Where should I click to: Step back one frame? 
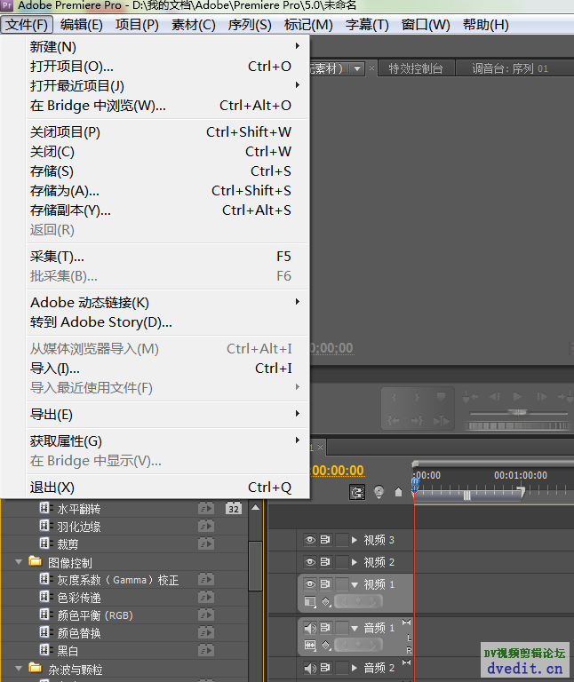494,397
